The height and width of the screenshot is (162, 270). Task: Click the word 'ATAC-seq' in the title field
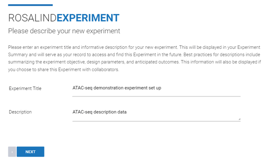pyautogui.click(x=82, y=88)
